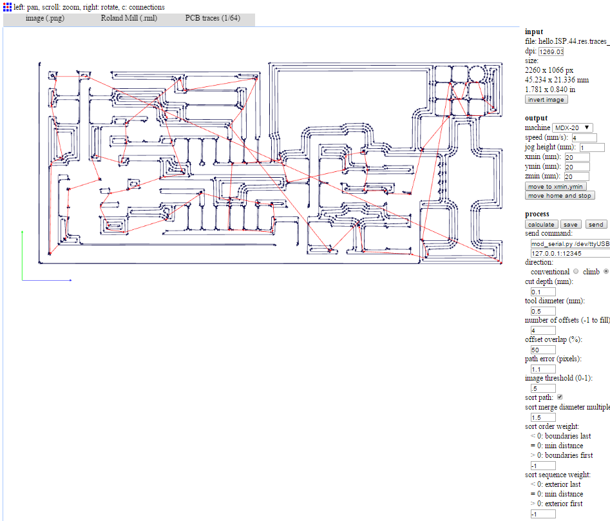Click the send button
The height and width of the screenshot is (521, 610).
click(596, 224)
